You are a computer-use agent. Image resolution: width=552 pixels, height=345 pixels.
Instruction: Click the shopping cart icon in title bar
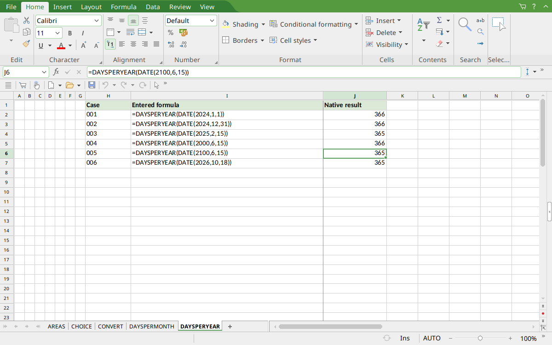[x=523, y=6]
